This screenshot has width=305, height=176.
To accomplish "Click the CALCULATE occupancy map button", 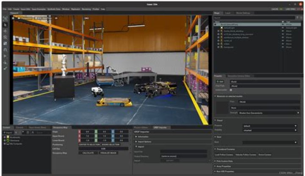I will point(88,153).
